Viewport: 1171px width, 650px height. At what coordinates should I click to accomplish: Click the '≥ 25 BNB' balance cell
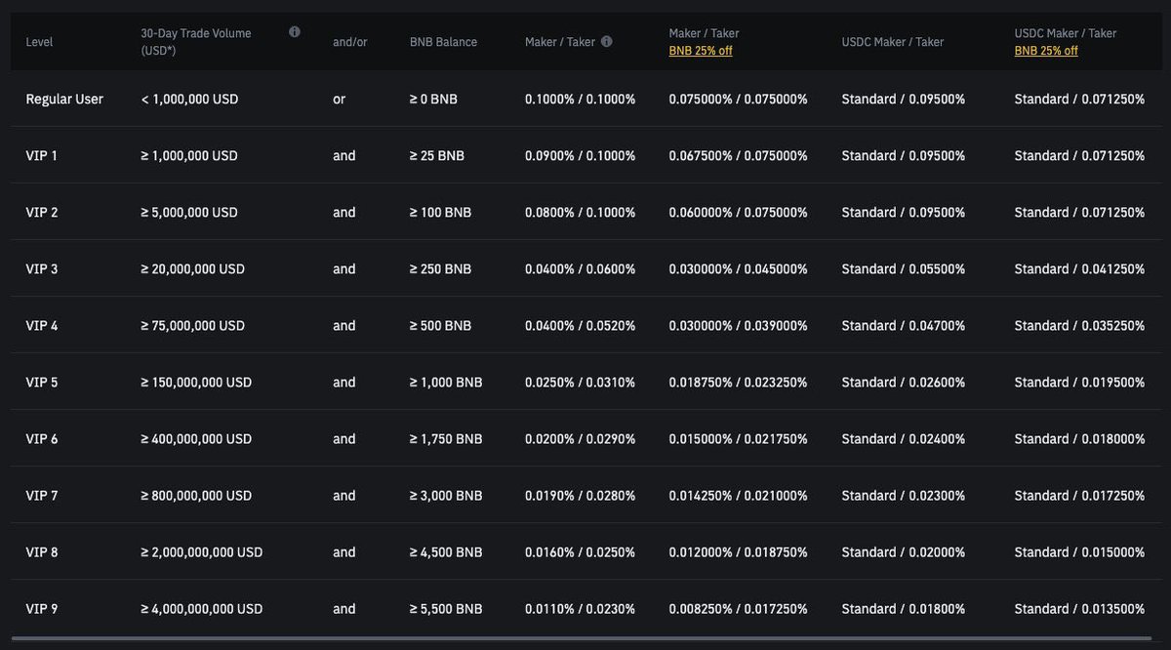click(x=437, y=155)
